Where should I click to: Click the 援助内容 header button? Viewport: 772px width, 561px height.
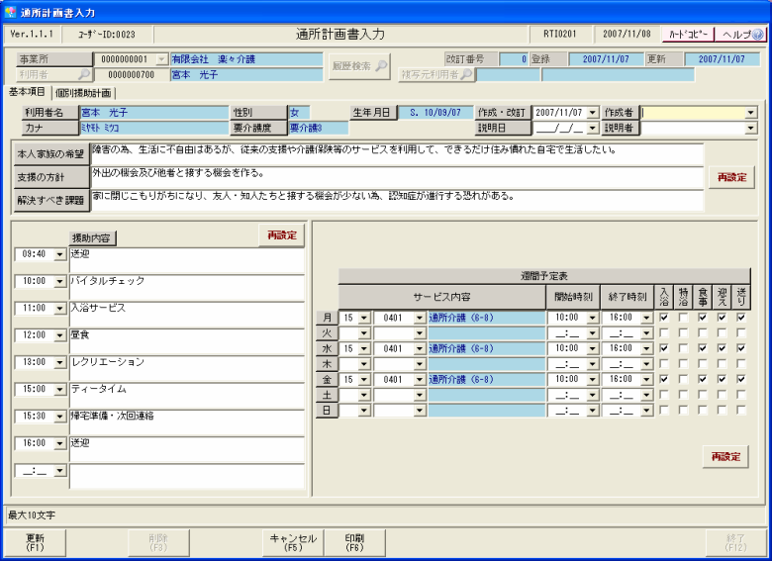click(92, 238)
